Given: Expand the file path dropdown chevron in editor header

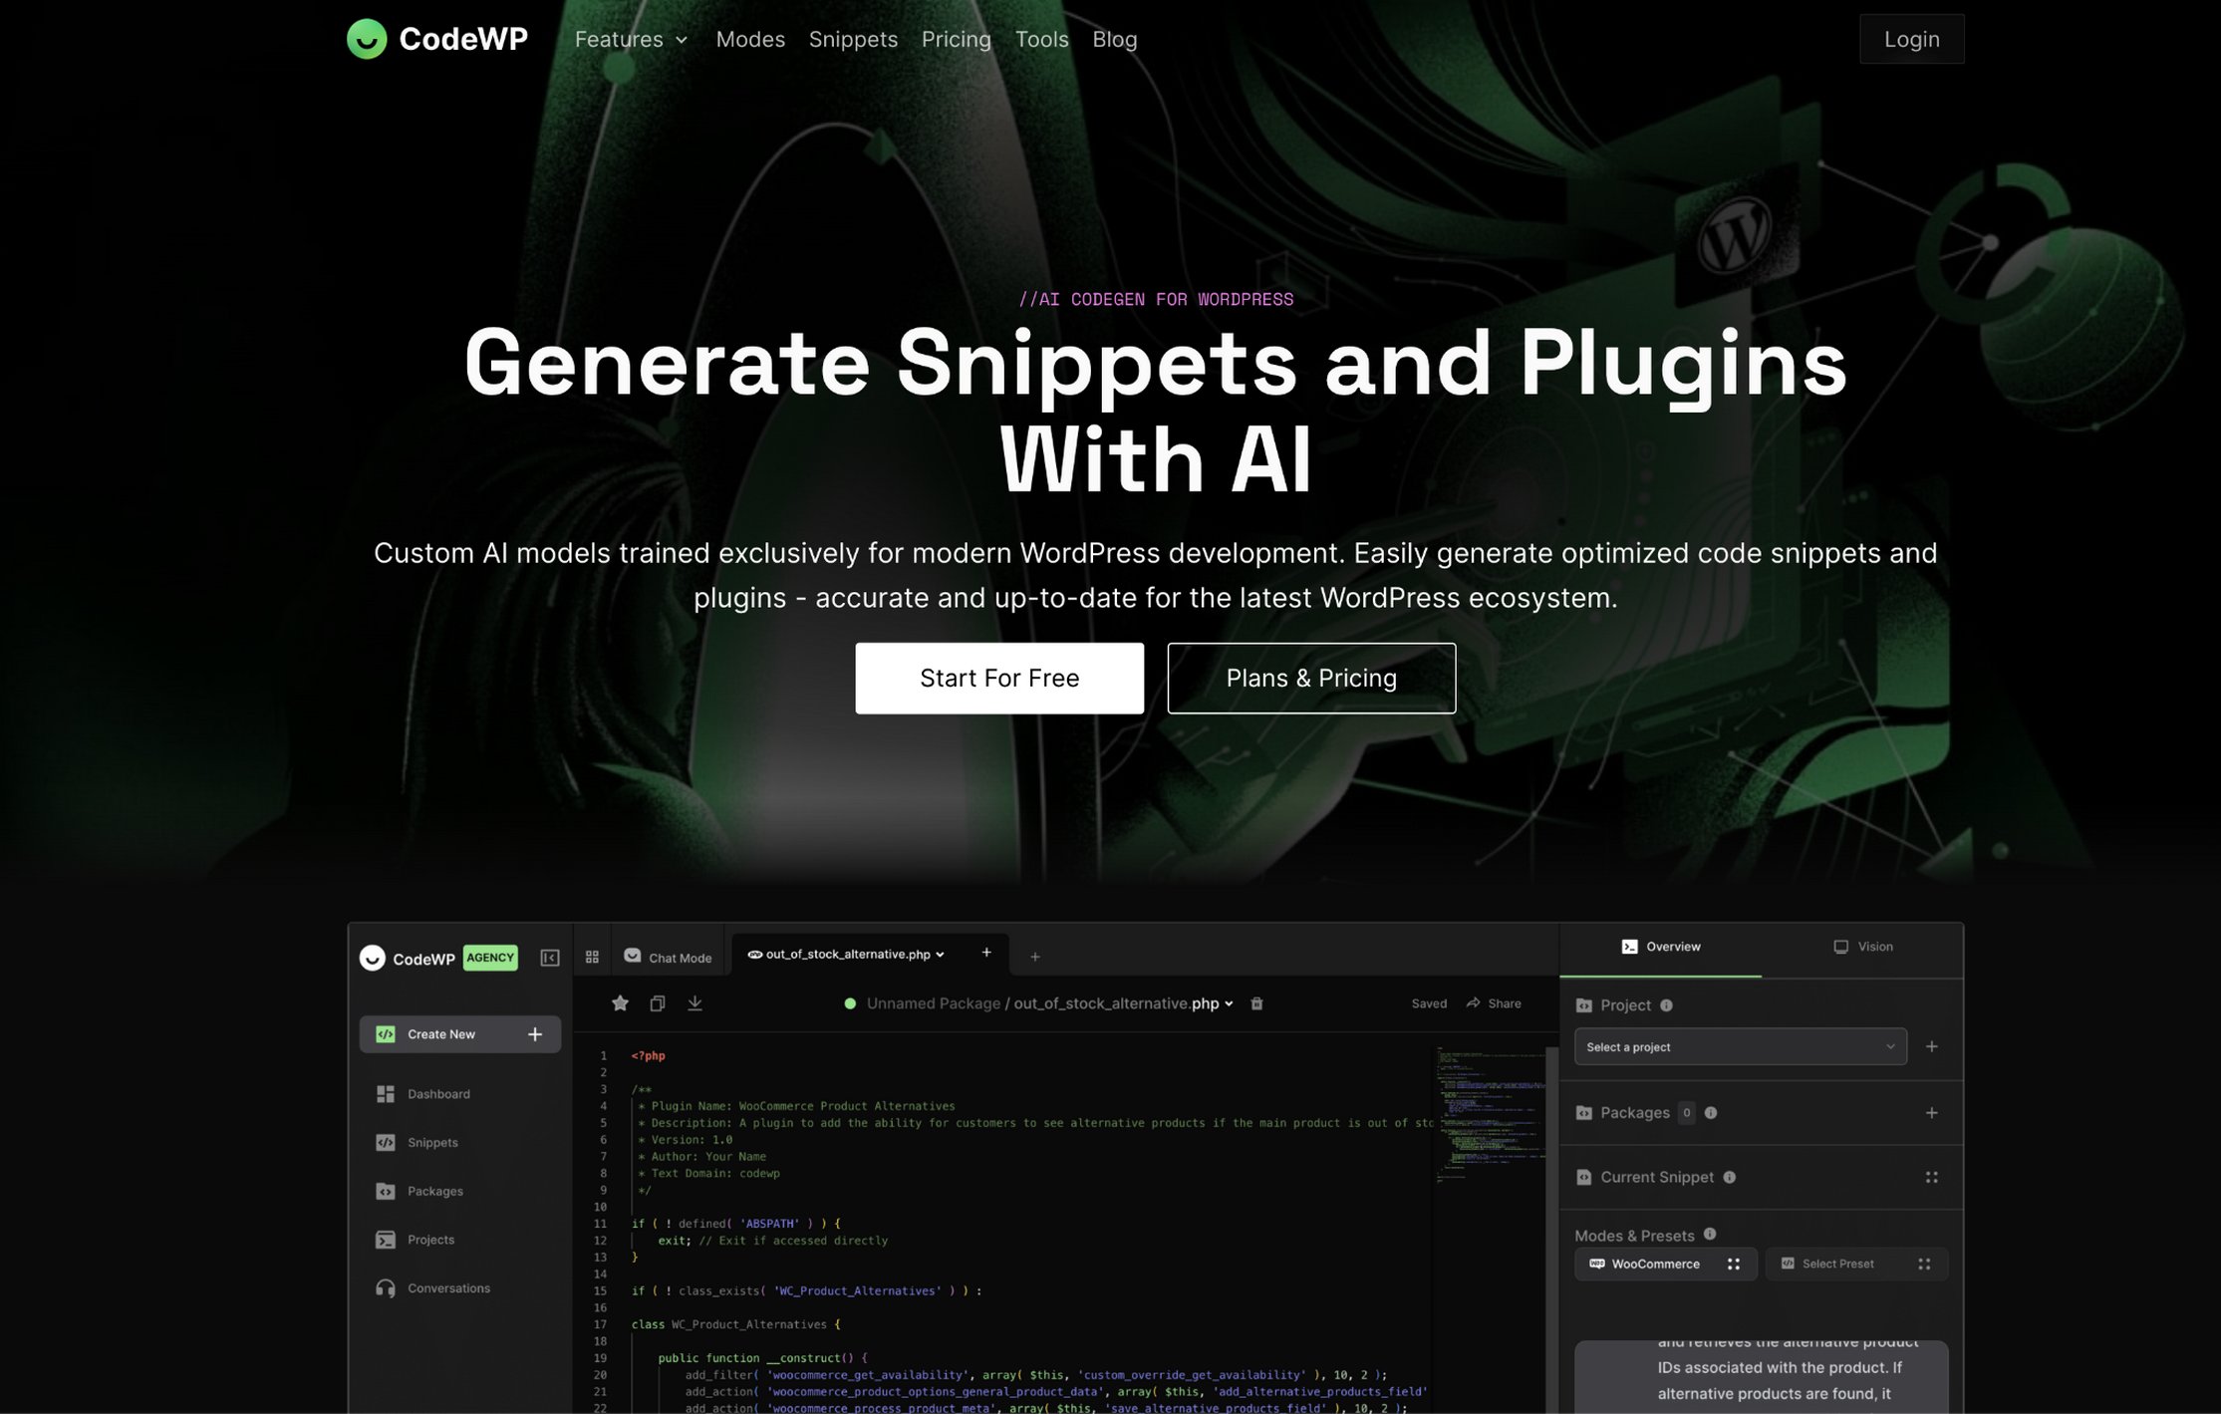Looking at the screenshot, I should pos(1229,1003).
